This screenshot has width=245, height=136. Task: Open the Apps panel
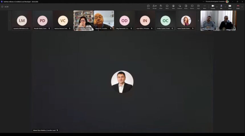click(198, 7)
